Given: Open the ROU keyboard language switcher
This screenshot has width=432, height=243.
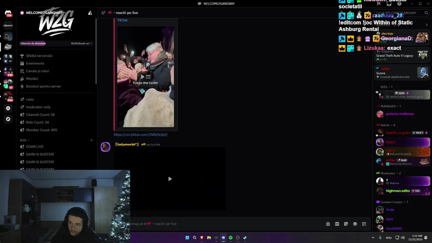Looking at the screenshot, I should (x=389, y=238).
